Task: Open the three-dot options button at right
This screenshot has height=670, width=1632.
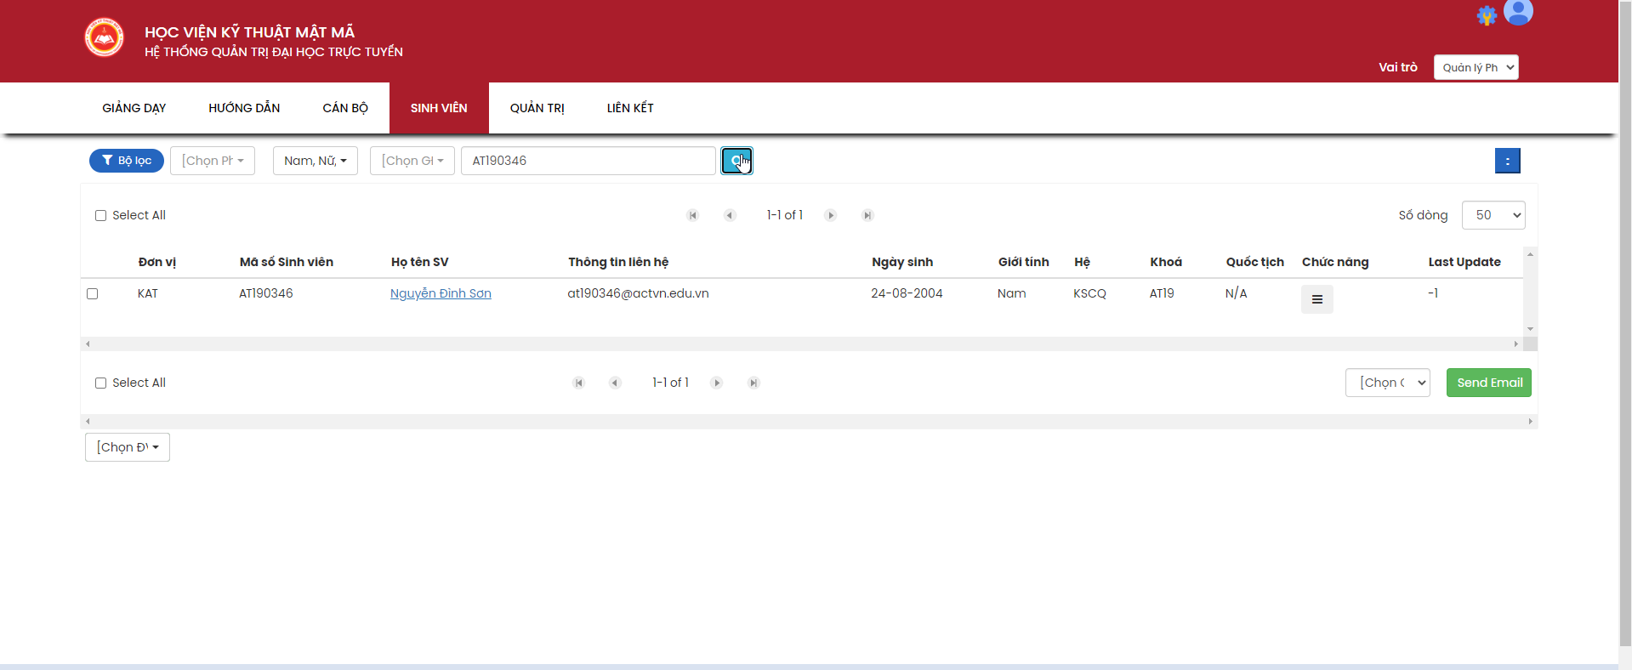Action: pos(1508,161)
